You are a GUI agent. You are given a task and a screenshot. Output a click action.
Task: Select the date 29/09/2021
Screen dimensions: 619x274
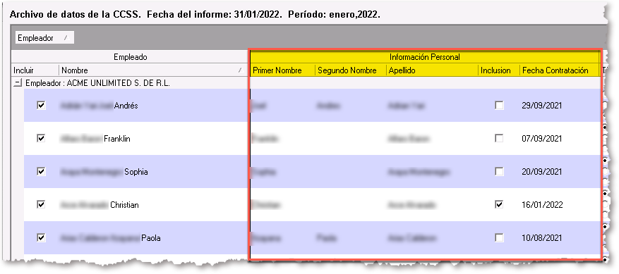click(541, 106)
